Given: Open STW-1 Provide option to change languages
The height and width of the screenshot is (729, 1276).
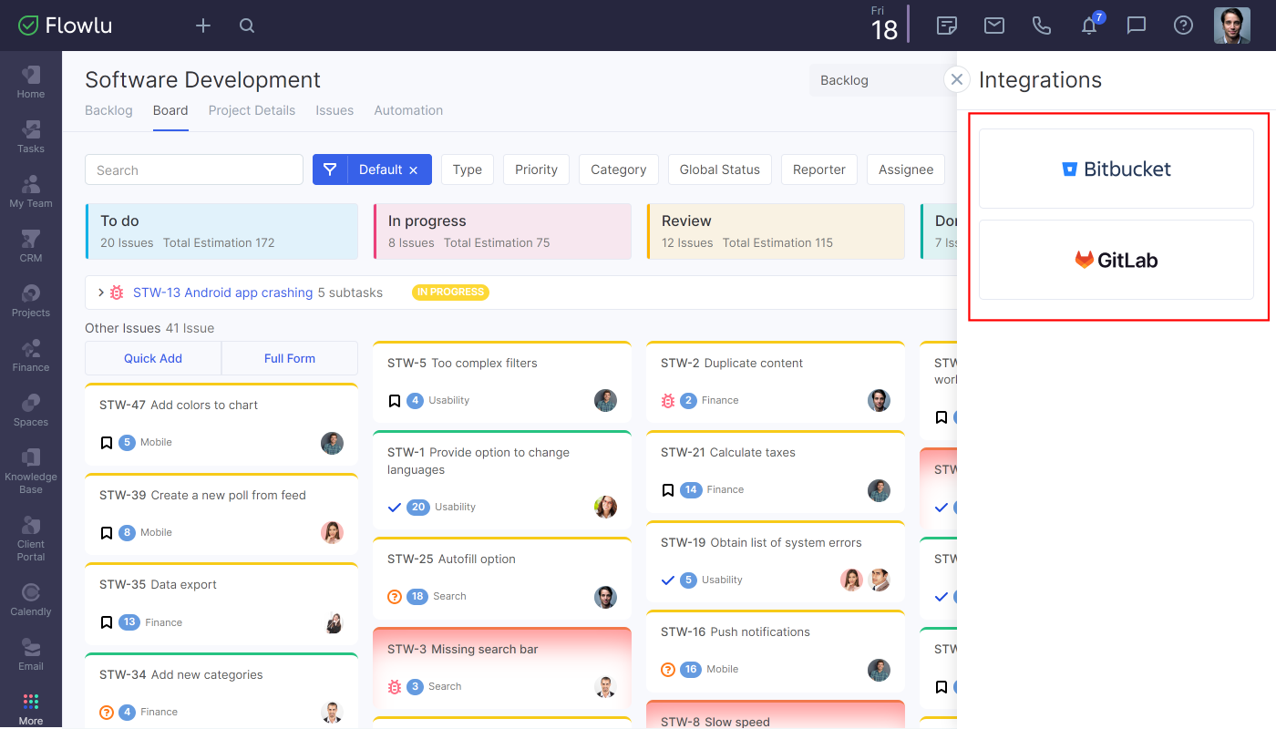Looking at the screenshot, I should point(502,480).
